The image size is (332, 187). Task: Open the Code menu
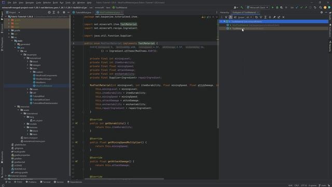pos(38,3)
